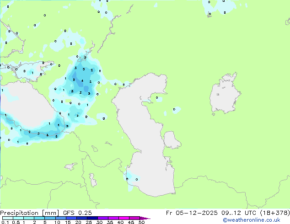Click the 5–10 mm legend color swatch
The image size is (290, 224).
tap(50, 218)
